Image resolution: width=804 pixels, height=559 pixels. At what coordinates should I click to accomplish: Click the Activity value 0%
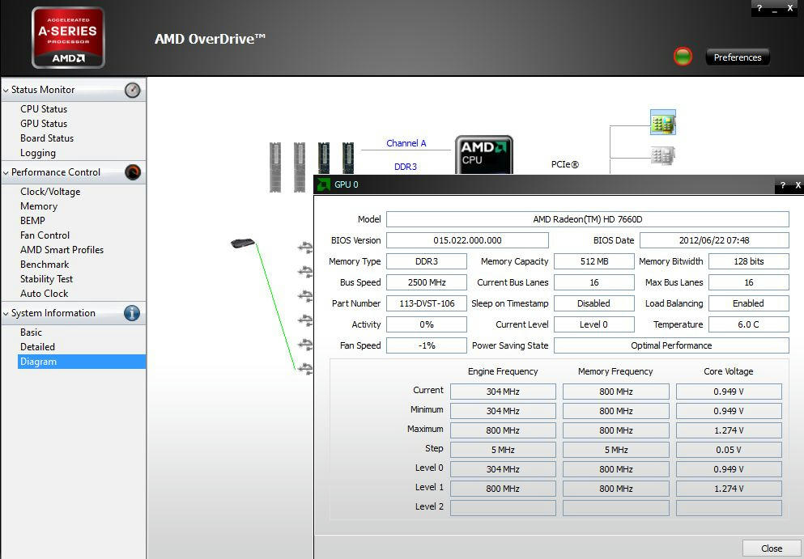coord(427,324)
